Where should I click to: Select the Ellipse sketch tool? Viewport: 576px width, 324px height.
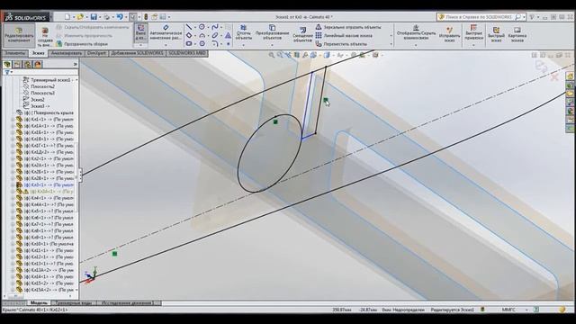tap(215, 36)
